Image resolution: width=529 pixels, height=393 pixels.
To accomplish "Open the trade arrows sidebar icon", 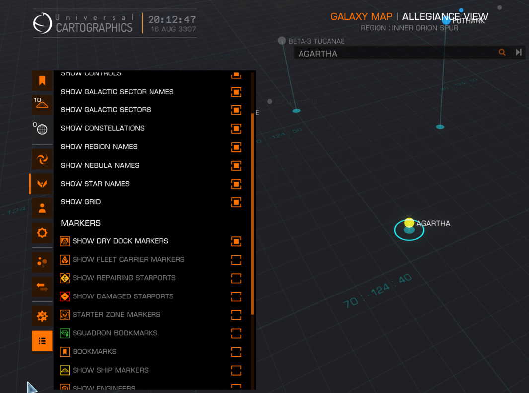I will (x=42, y=287).
